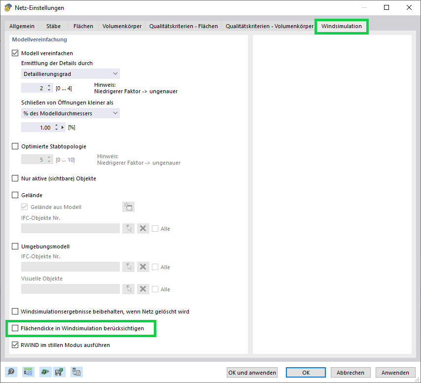
Task: Click the select IFC-Objekte pick arrow under Gelände
Action: point(128,228)
